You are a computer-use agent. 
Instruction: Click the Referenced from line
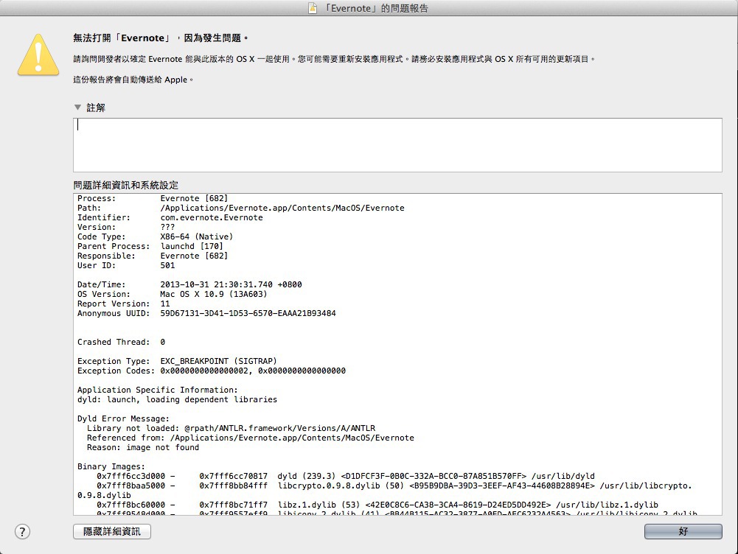click(x=251, y=438)
